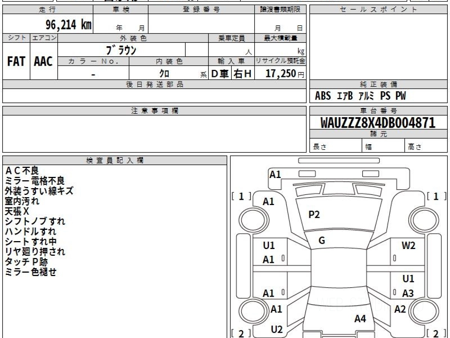Select the クロ interior color value
Screen dimensions: 450x338
pos(164,74)
